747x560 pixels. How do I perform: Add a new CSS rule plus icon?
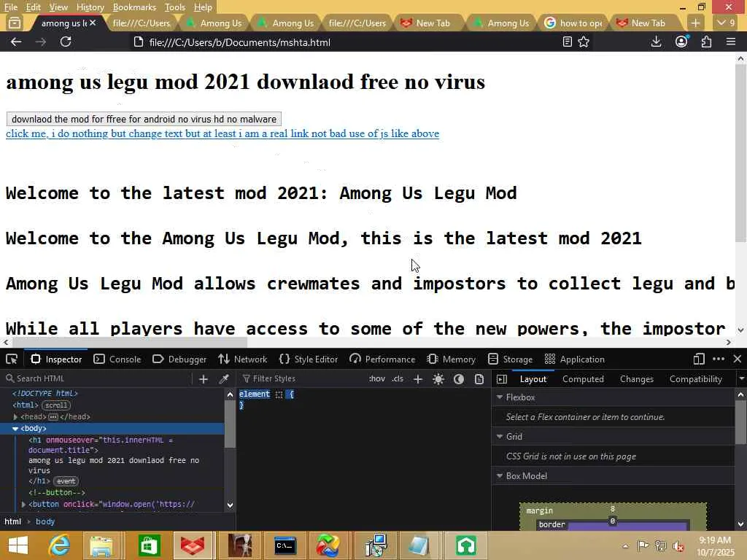tap(418, 379)
